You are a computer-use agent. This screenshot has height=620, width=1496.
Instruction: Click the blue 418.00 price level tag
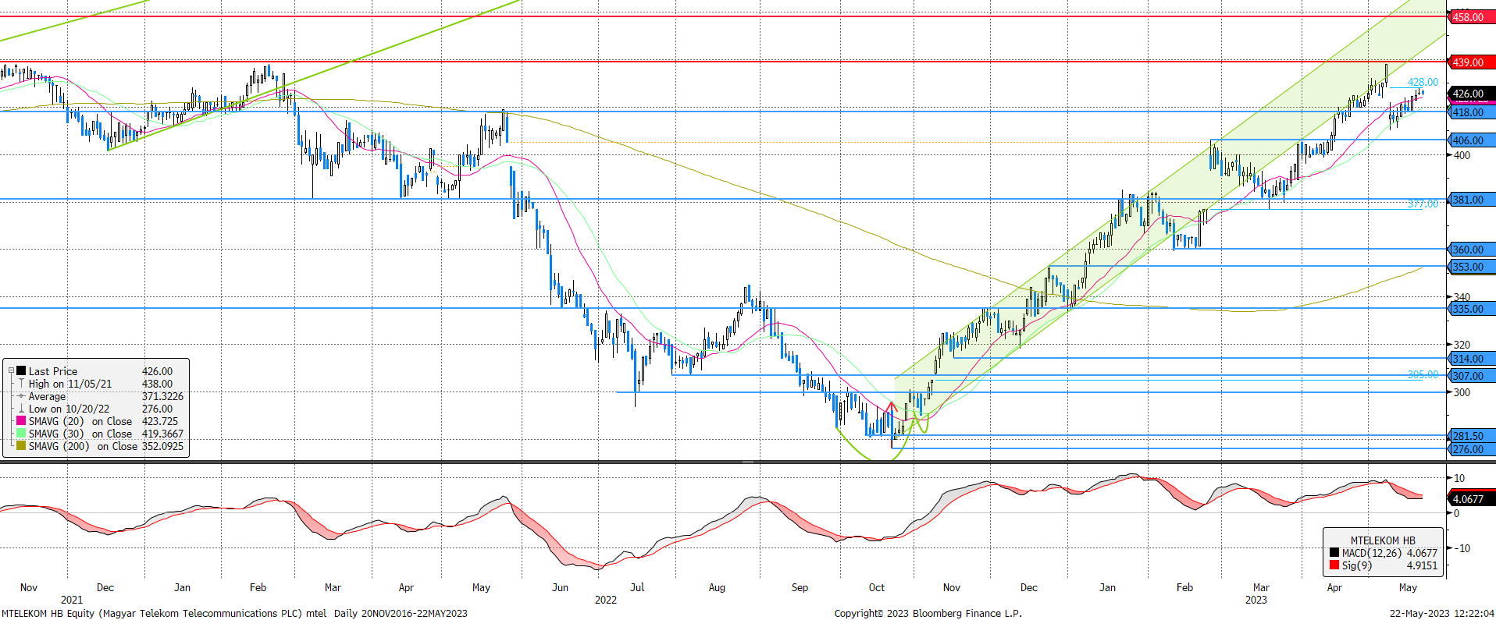pyautogui.click(x=1471, y=112)
